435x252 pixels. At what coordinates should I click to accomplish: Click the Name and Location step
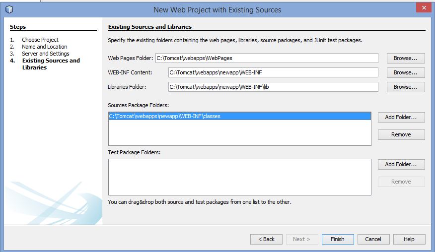click(44, 47)
